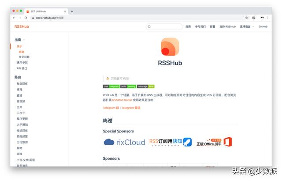Click the Special Sponsors heading

click(119, 131)
